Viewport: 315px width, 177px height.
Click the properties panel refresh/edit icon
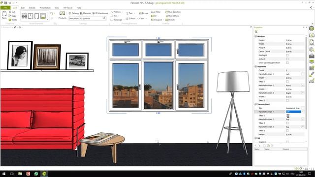(x=256, y=31)
